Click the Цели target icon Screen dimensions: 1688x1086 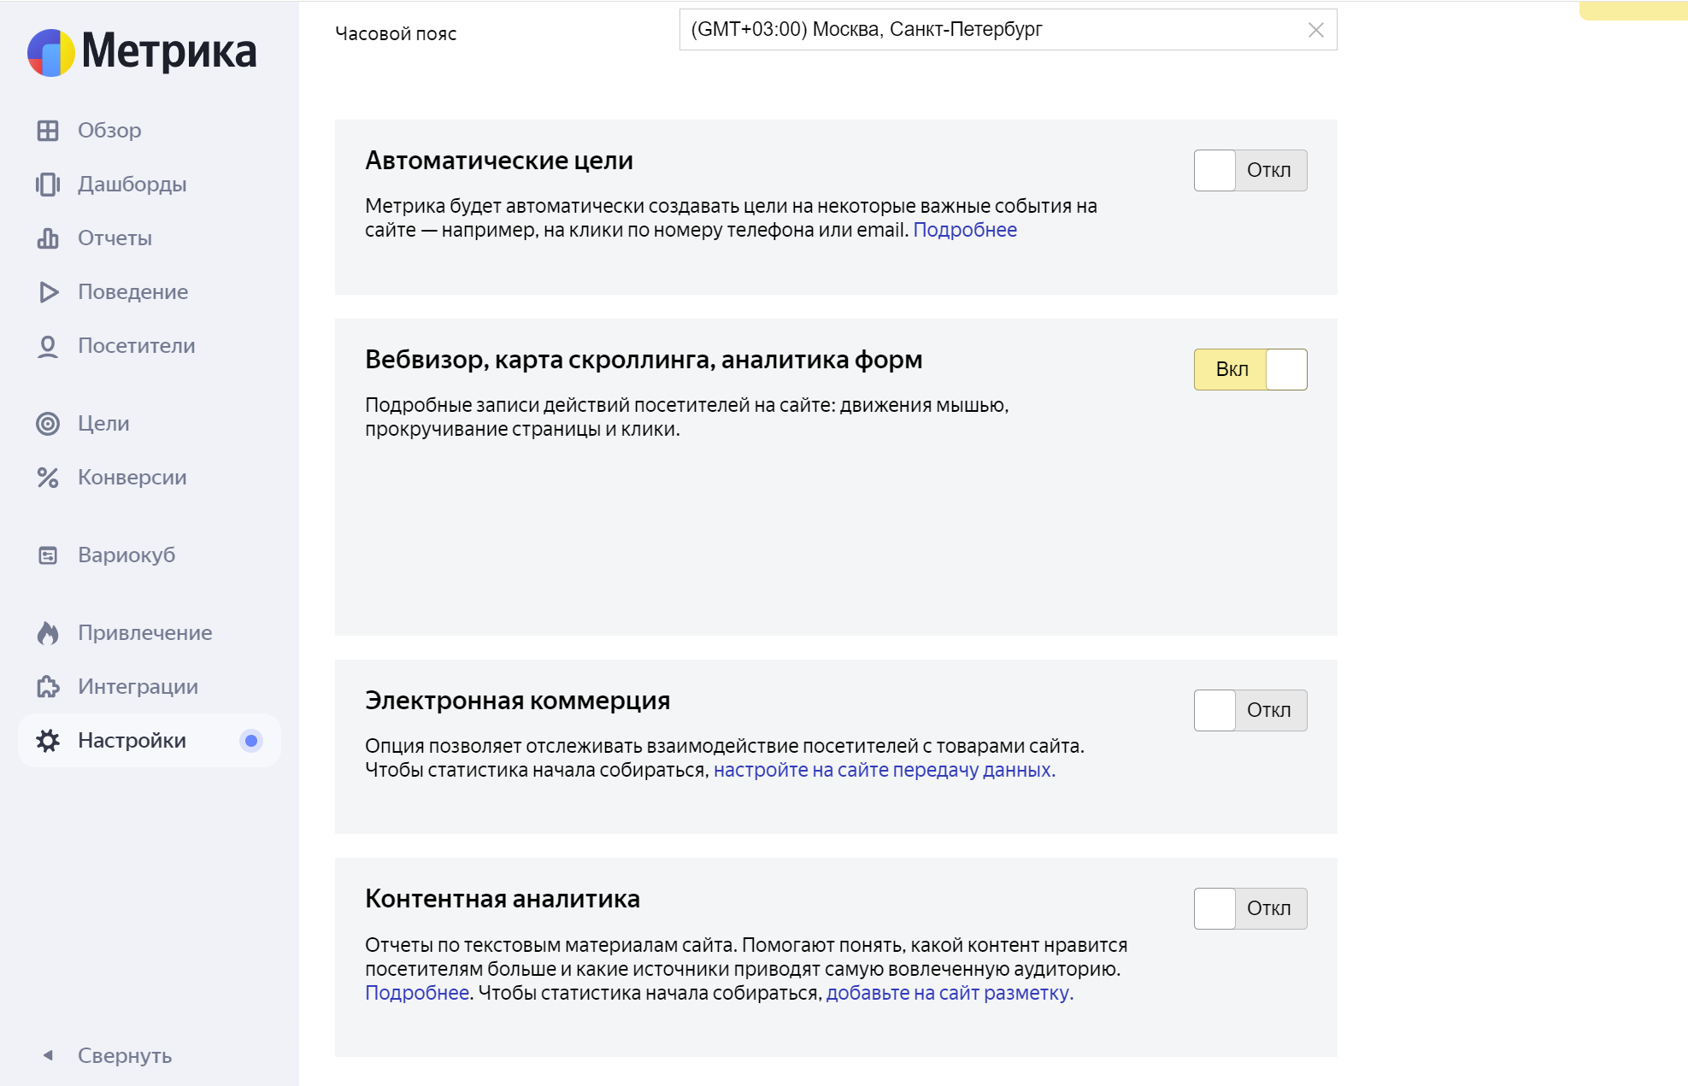(48, 424)
